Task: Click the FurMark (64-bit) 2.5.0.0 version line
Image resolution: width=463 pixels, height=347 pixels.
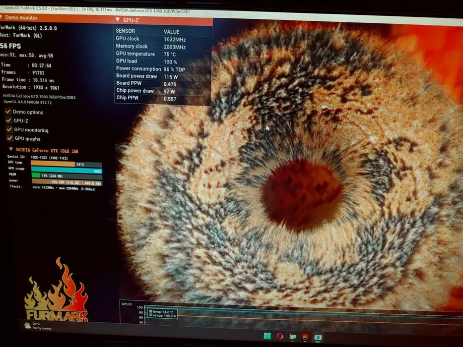Action: pyautogui.click(x=28, y=28)
